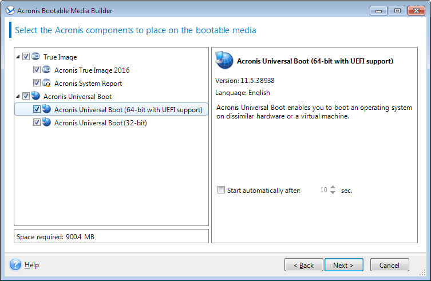Click the True Image group icon
Screen dimensions: 431x281
click(35, 57)
